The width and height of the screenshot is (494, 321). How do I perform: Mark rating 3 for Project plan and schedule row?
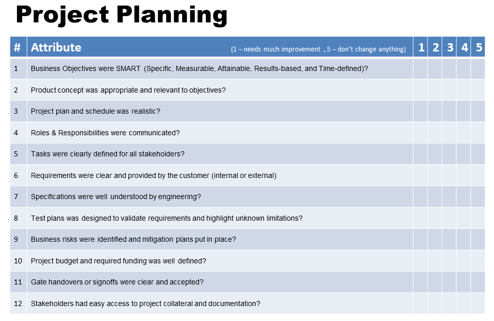(x=449, y=111)
